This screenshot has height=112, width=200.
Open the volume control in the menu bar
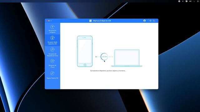click(x=190, y=1)
